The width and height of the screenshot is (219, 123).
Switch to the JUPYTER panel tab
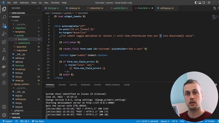click(x=73, y=85)
